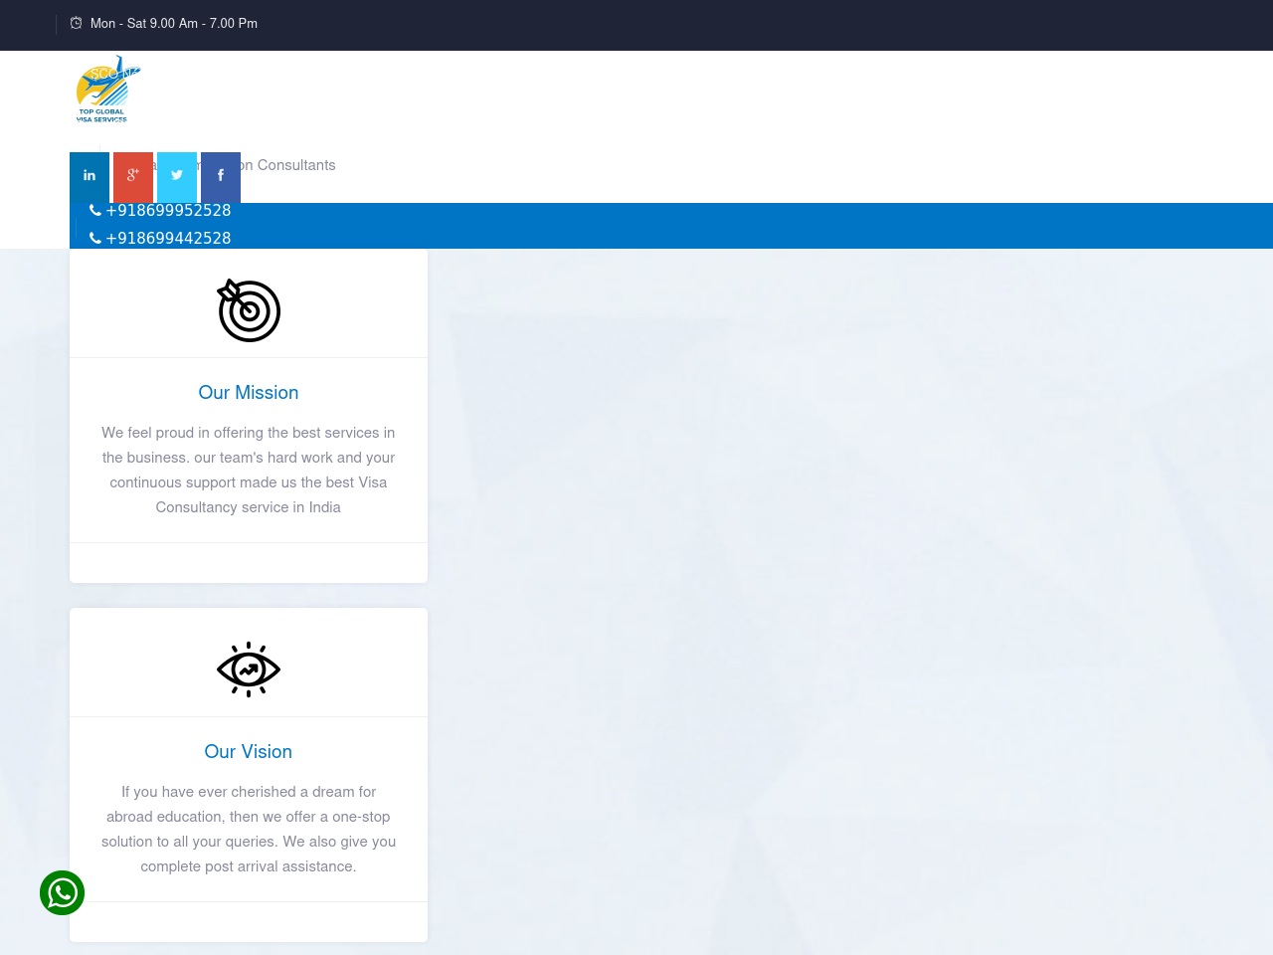Click the eye icon above Our Vision
Screen dimensions: 1273x955
(249, 669)
